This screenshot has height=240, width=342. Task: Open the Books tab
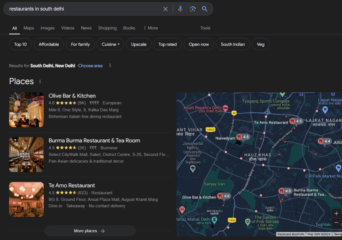pyautogui.click(x=129, y=28)
